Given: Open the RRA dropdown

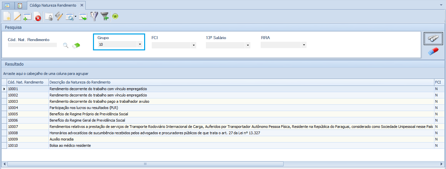Looking at the screenshot, I should [x=304, y=45].
